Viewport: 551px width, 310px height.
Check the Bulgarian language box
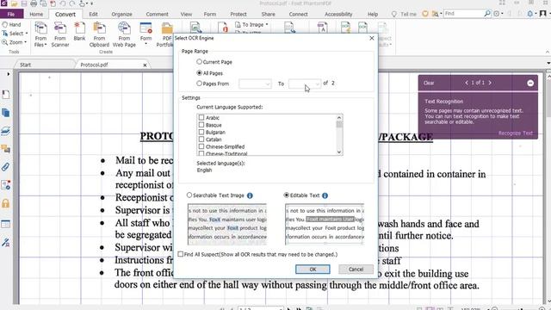201,132
